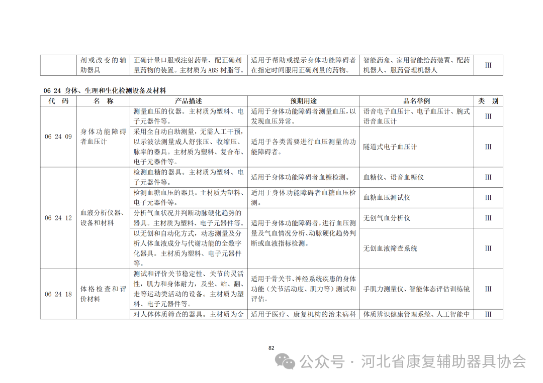Click the 产品描述 column header

(x=188, y=100)
